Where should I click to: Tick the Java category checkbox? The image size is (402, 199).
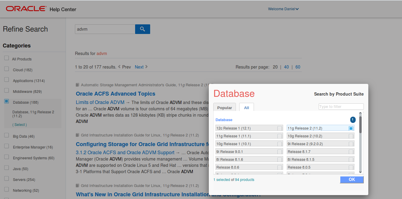(x=6, y=168)
